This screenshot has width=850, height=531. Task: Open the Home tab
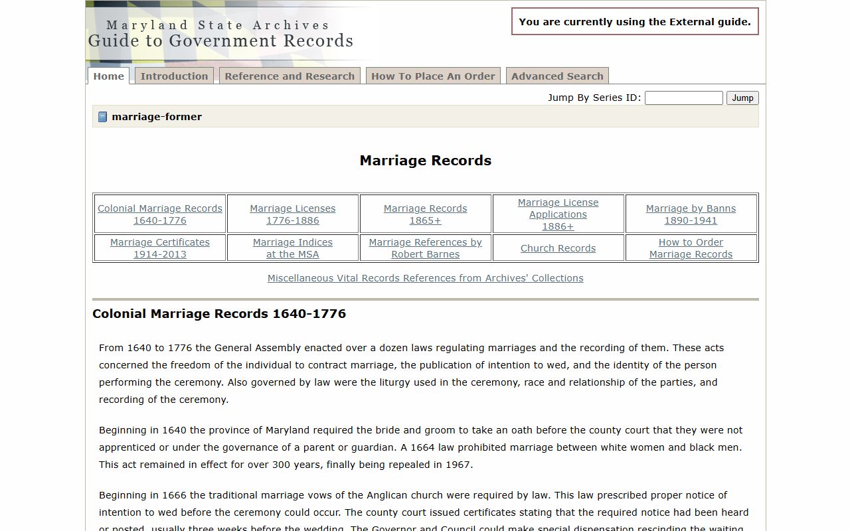point(109,76)
